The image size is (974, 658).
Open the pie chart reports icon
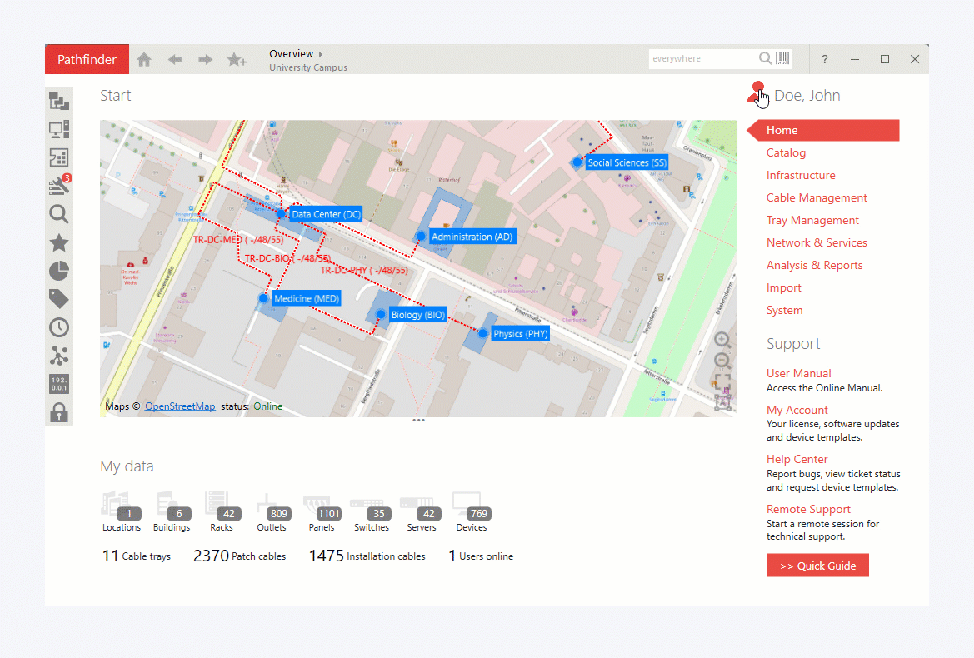coord(59,271)
